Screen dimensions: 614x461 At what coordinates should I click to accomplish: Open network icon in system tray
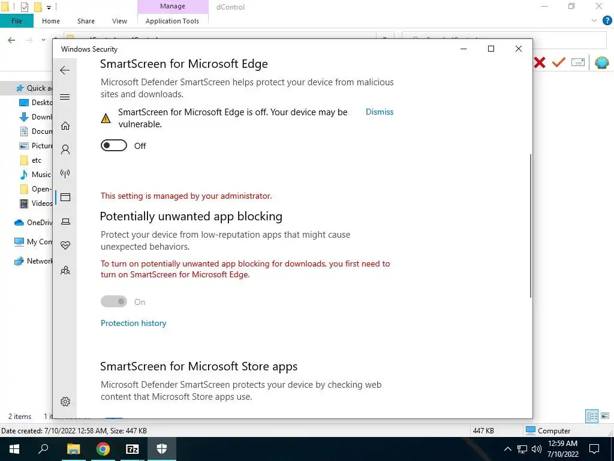point(522,449)
